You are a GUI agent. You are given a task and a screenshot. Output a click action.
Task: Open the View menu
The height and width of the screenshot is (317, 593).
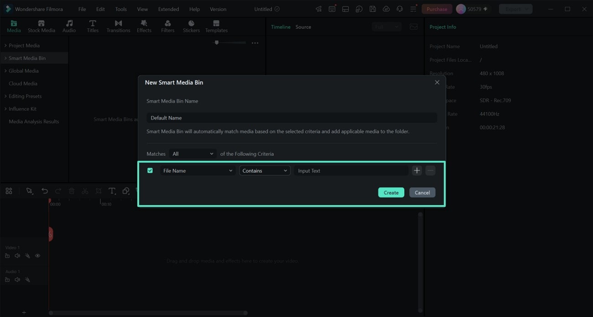[142, 9]
